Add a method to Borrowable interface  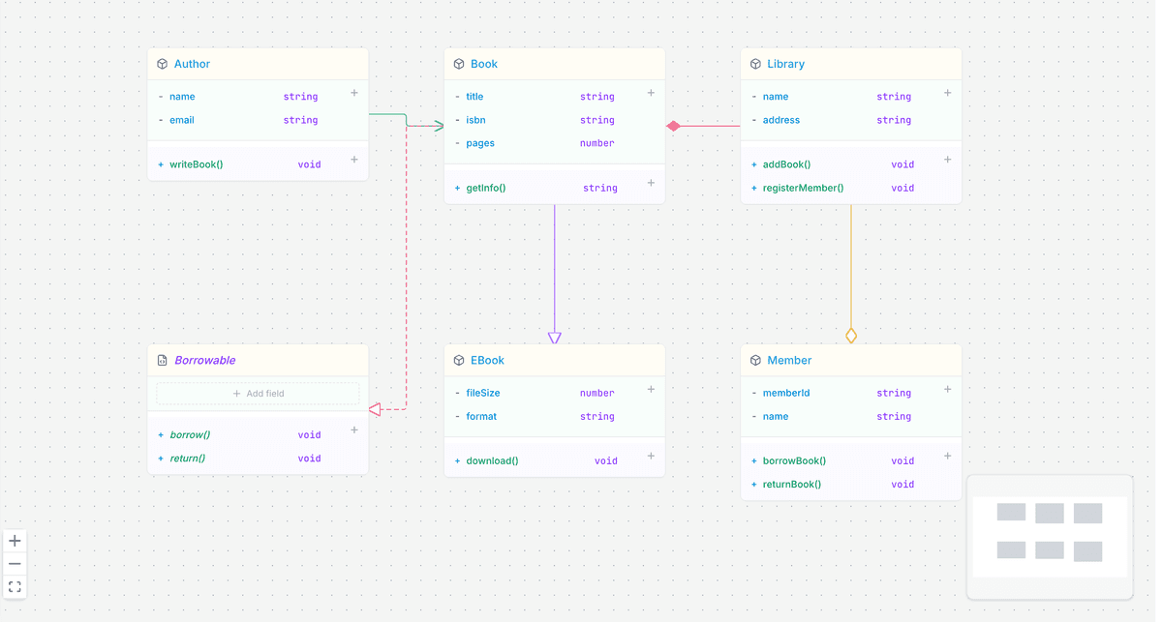pyautogui.click(x=354, y=429)
